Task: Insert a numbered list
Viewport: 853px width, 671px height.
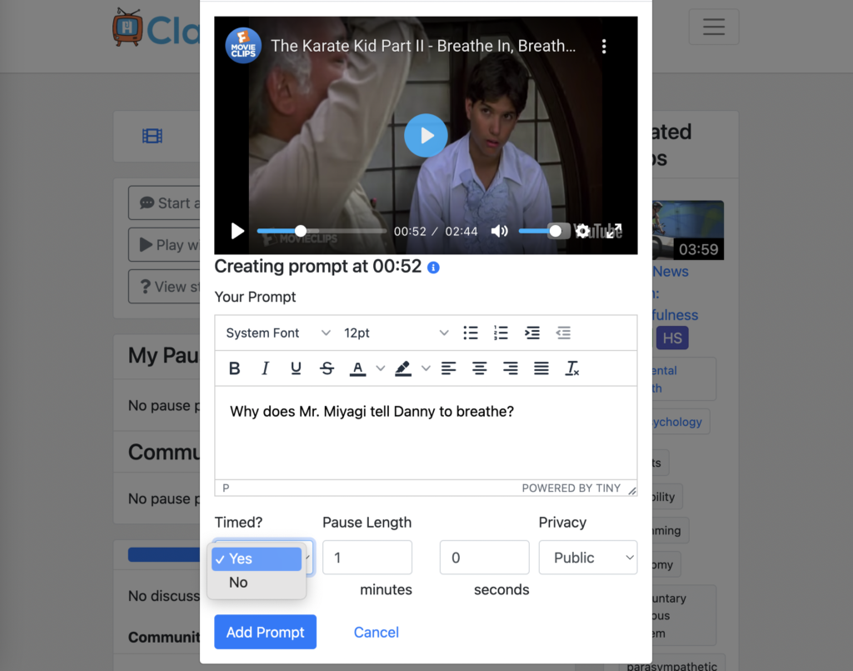Action: pyautogui.click(x=501, y=333)
